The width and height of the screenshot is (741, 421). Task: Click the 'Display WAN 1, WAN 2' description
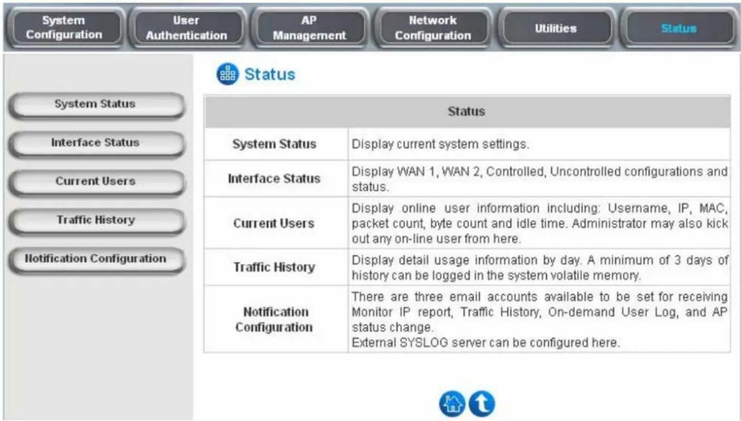(x=540, y=179)
